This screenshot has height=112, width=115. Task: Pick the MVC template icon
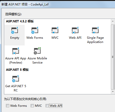point(55,30)
